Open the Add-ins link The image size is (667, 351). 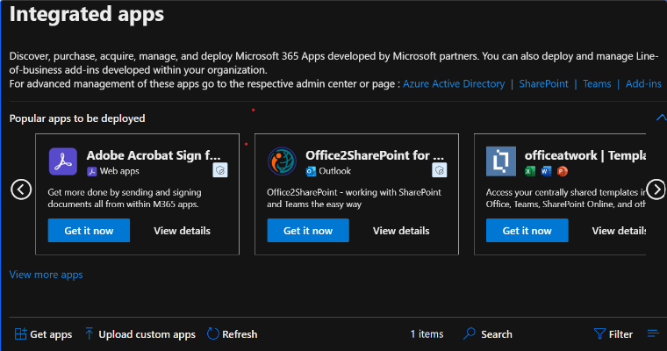click(x=643, y=84)
